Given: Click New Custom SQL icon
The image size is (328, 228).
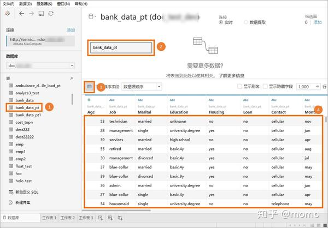Looking at the screenshot, I should (x=11, y=192).
